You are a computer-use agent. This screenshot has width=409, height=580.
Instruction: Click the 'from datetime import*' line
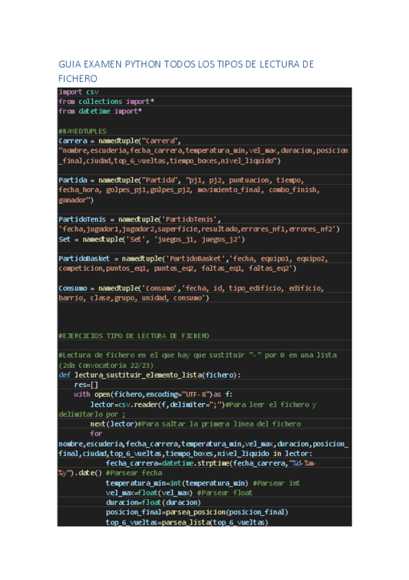pyautogui.click(x=100, y=111)
